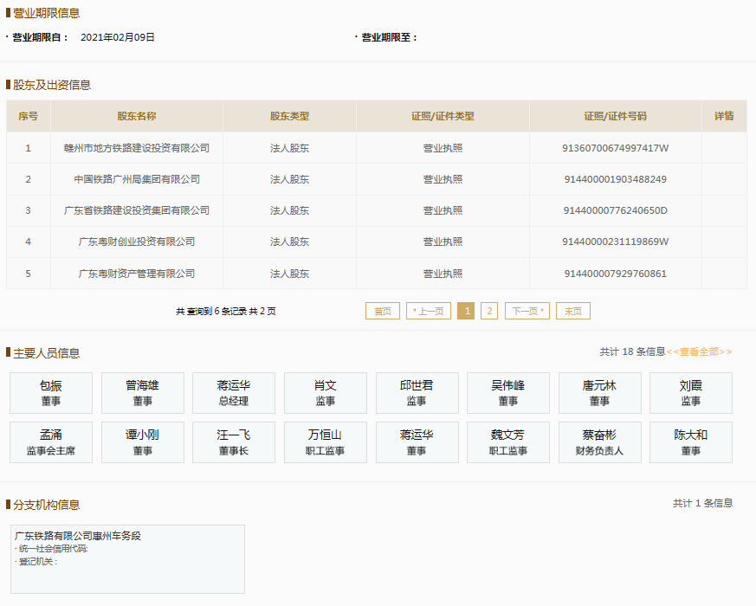
Task: Select personnel card 刘霞 监事
Action: pyautogui.click(x=691, y=393)
